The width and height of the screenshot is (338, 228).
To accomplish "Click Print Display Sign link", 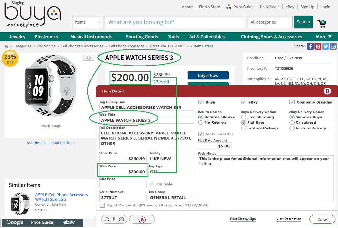I will click(243, 219).
